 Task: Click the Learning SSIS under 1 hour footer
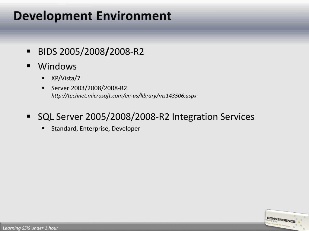(30, 228)
